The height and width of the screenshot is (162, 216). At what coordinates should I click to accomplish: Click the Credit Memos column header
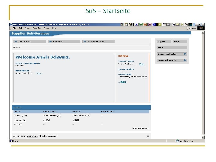tap(107, 111)
